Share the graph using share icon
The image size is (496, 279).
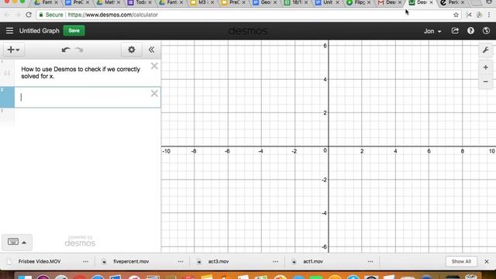455,31
